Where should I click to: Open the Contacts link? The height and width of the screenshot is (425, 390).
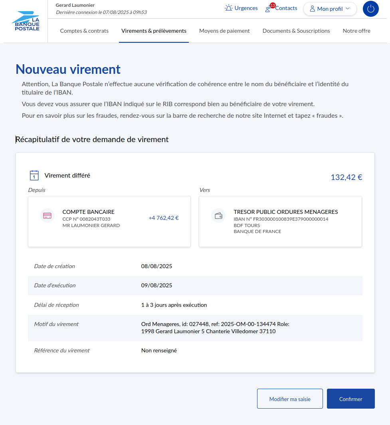(x=286, y=8)
